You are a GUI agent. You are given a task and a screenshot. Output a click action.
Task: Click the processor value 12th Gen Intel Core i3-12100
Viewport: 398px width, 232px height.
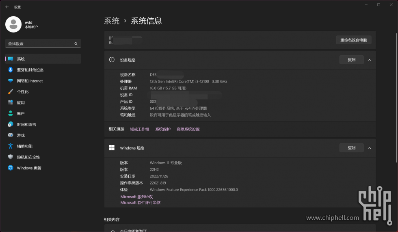tap(188, 82)
